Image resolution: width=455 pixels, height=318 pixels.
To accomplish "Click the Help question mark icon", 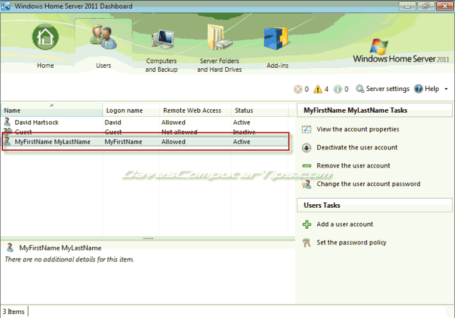I will pyautogui.click(x=418, y=89).
